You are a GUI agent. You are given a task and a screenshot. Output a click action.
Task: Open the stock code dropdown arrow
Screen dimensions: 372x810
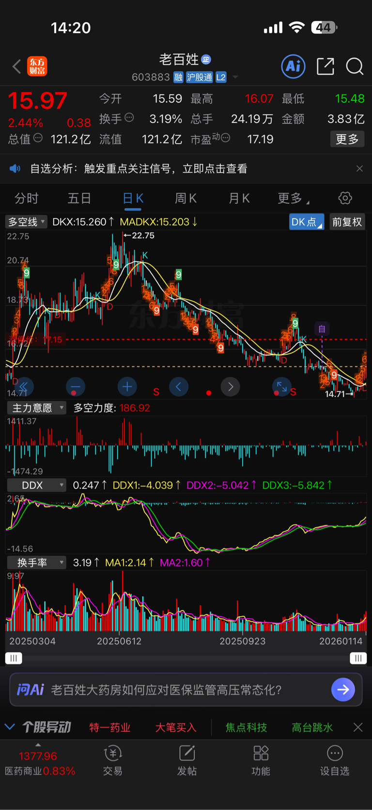pyautogui.click(x=235, y=77)
